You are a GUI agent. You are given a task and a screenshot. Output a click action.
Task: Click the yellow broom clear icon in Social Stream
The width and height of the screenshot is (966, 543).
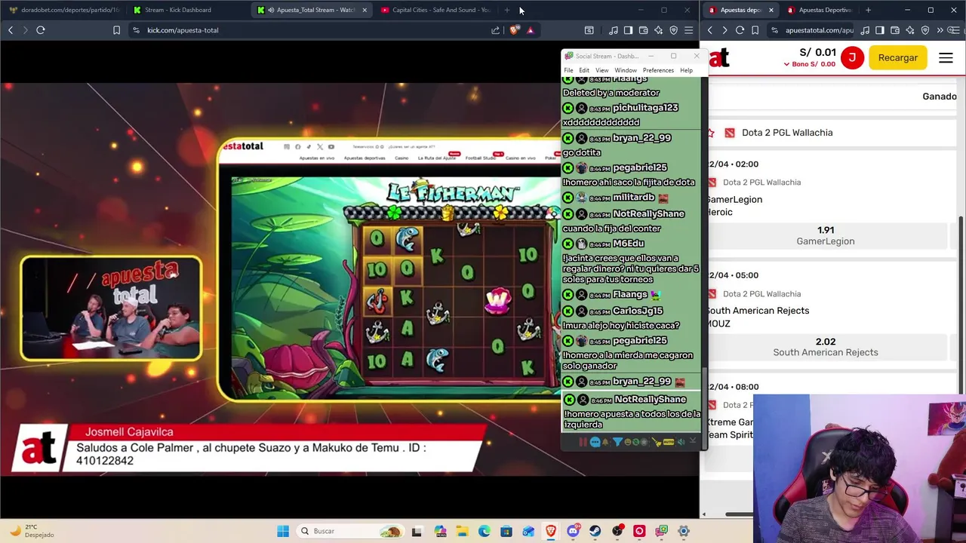tap(657, 442)
